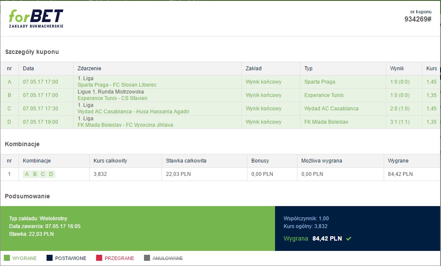Click the green checkmark next to 84,42 PLN
The width and height of the screenshot is (441, 266).
click(x=349, y=238)
